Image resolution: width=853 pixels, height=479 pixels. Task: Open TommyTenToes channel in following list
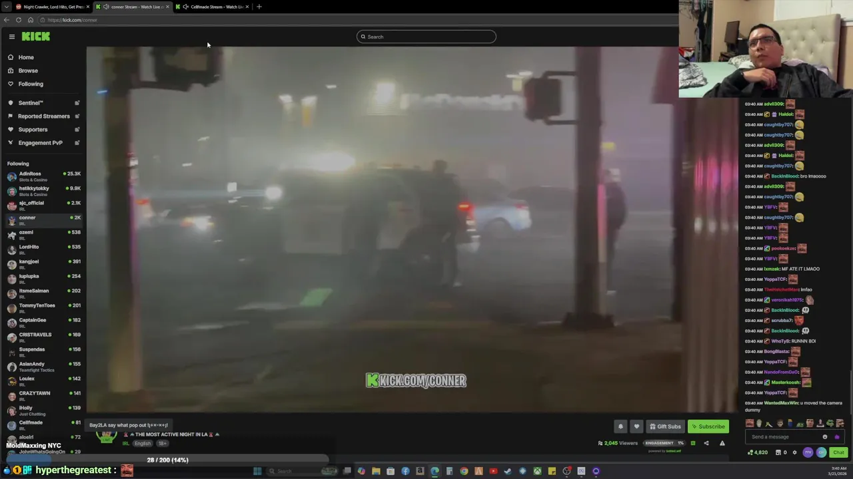(43, 308)
